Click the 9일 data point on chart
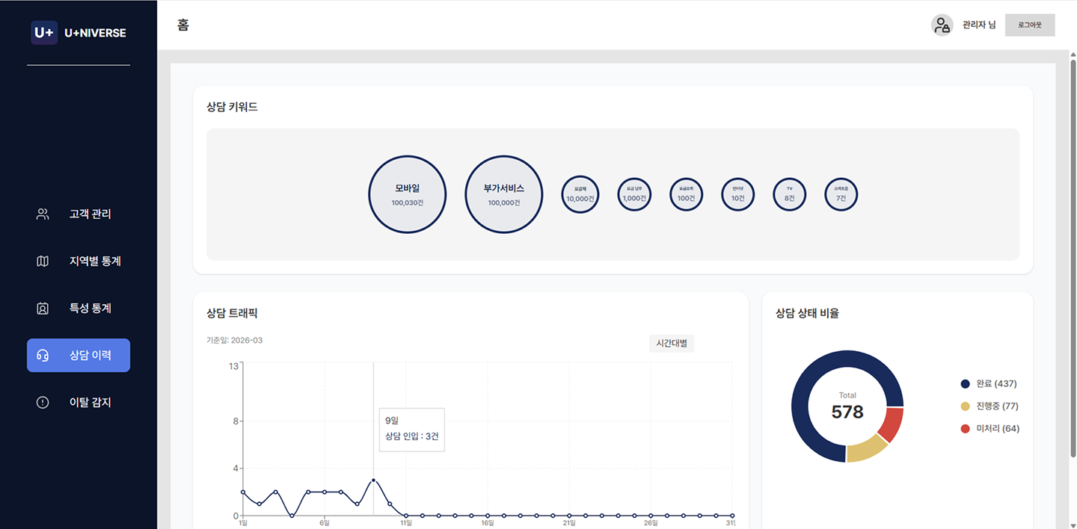Viewport: 1077px width, 529px height. 373,480
